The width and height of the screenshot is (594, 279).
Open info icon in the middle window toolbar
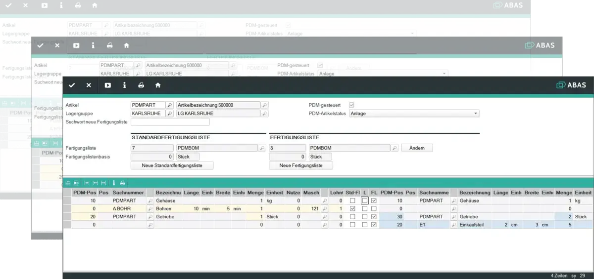pos(93,45)
